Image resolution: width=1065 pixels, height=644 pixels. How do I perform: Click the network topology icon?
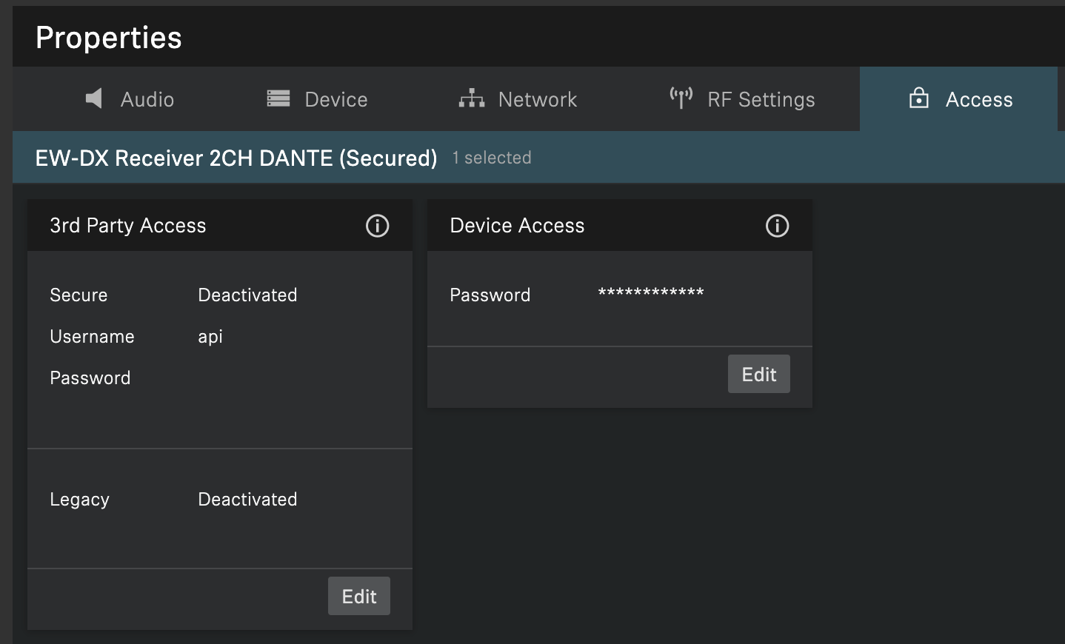[472, 98]
